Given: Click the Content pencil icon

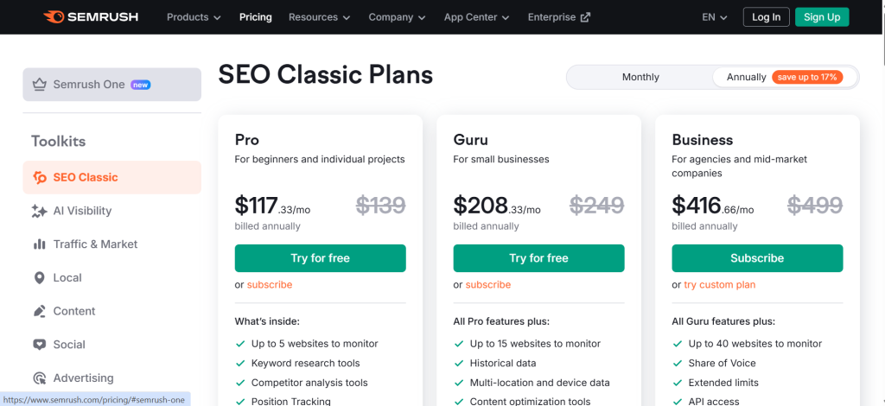Looking at the screenshot, I should point(39,311).
